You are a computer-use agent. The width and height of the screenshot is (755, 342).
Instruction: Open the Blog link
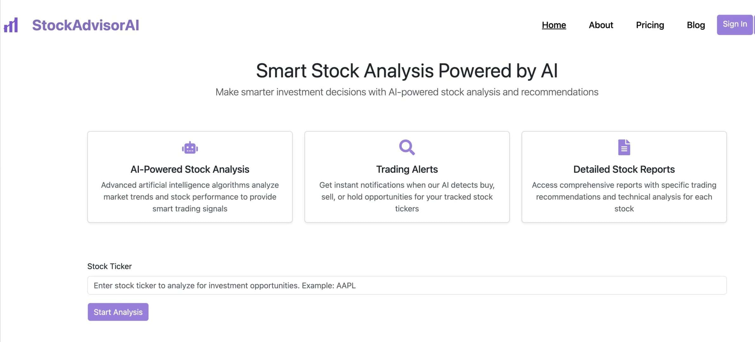696,25
